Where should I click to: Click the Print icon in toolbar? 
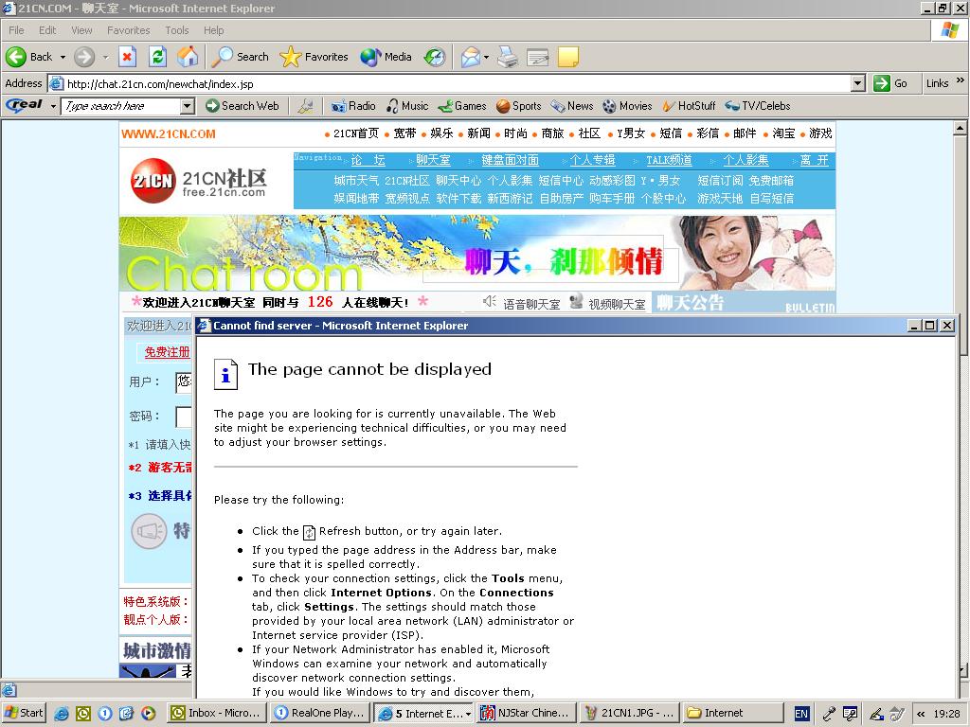[508, 57]
